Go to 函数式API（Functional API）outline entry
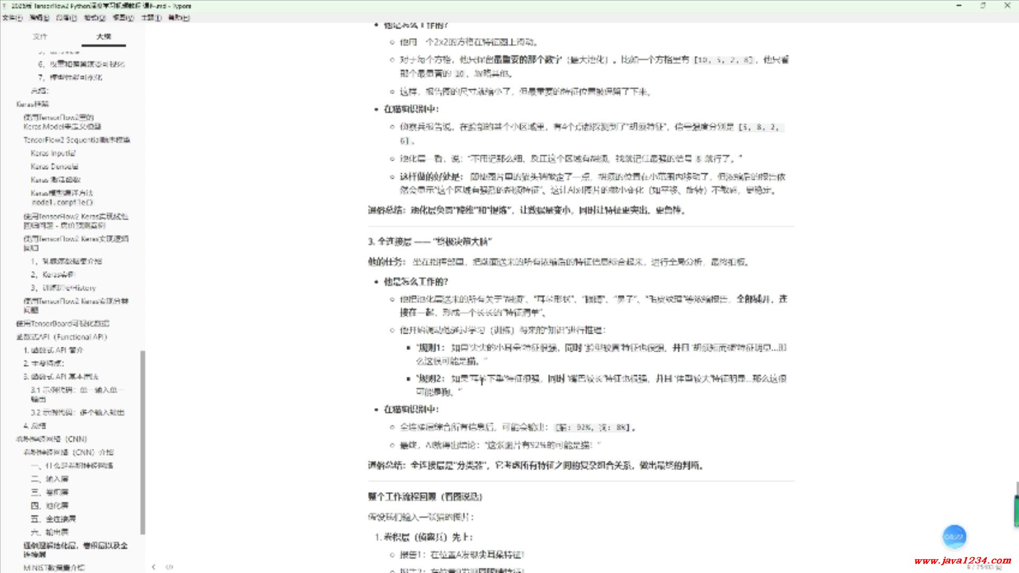Image resolution: width=1019 pixels, height=573 pixels. coord(62,337)
